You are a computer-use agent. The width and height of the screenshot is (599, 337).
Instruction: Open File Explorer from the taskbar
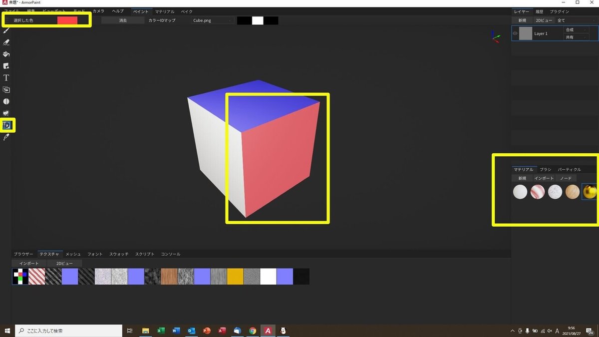(x=146, y=331)
